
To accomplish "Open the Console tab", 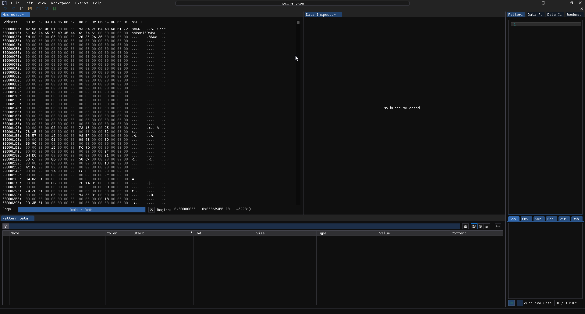I will pyautogui.click(x=514, y=219).
